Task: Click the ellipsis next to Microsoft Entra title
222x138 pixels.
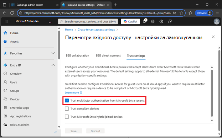Action: tap(50, 22)
